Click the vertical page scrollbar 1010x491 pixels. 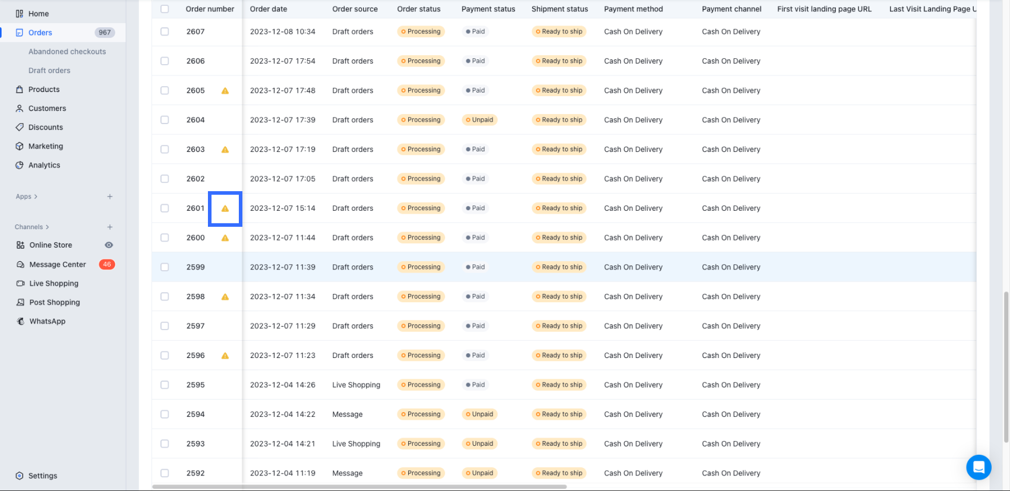coord(1006,368)
